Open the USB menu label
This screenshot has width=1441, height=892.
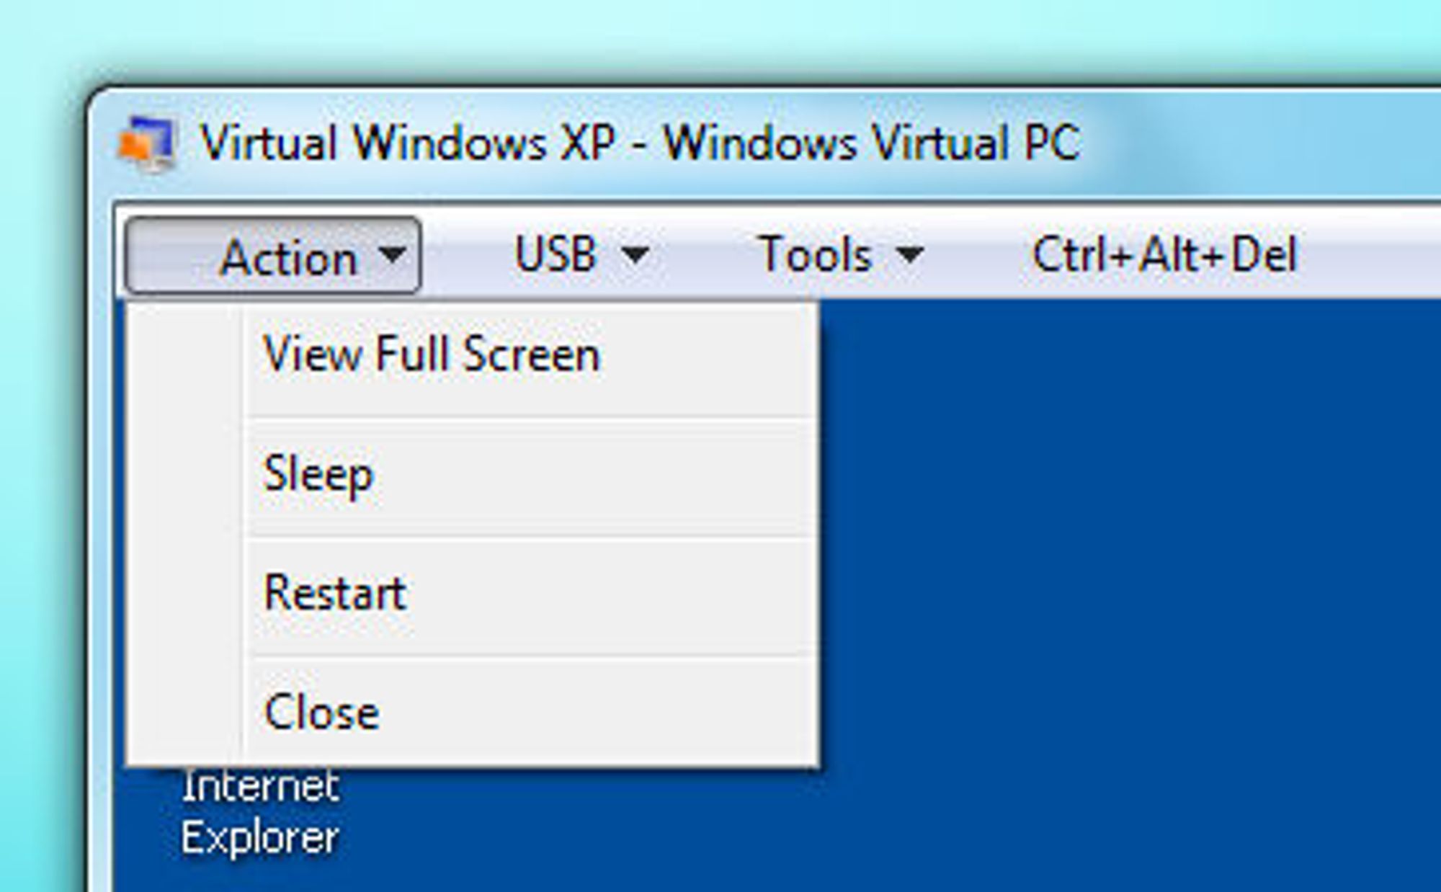click(556, 254)
